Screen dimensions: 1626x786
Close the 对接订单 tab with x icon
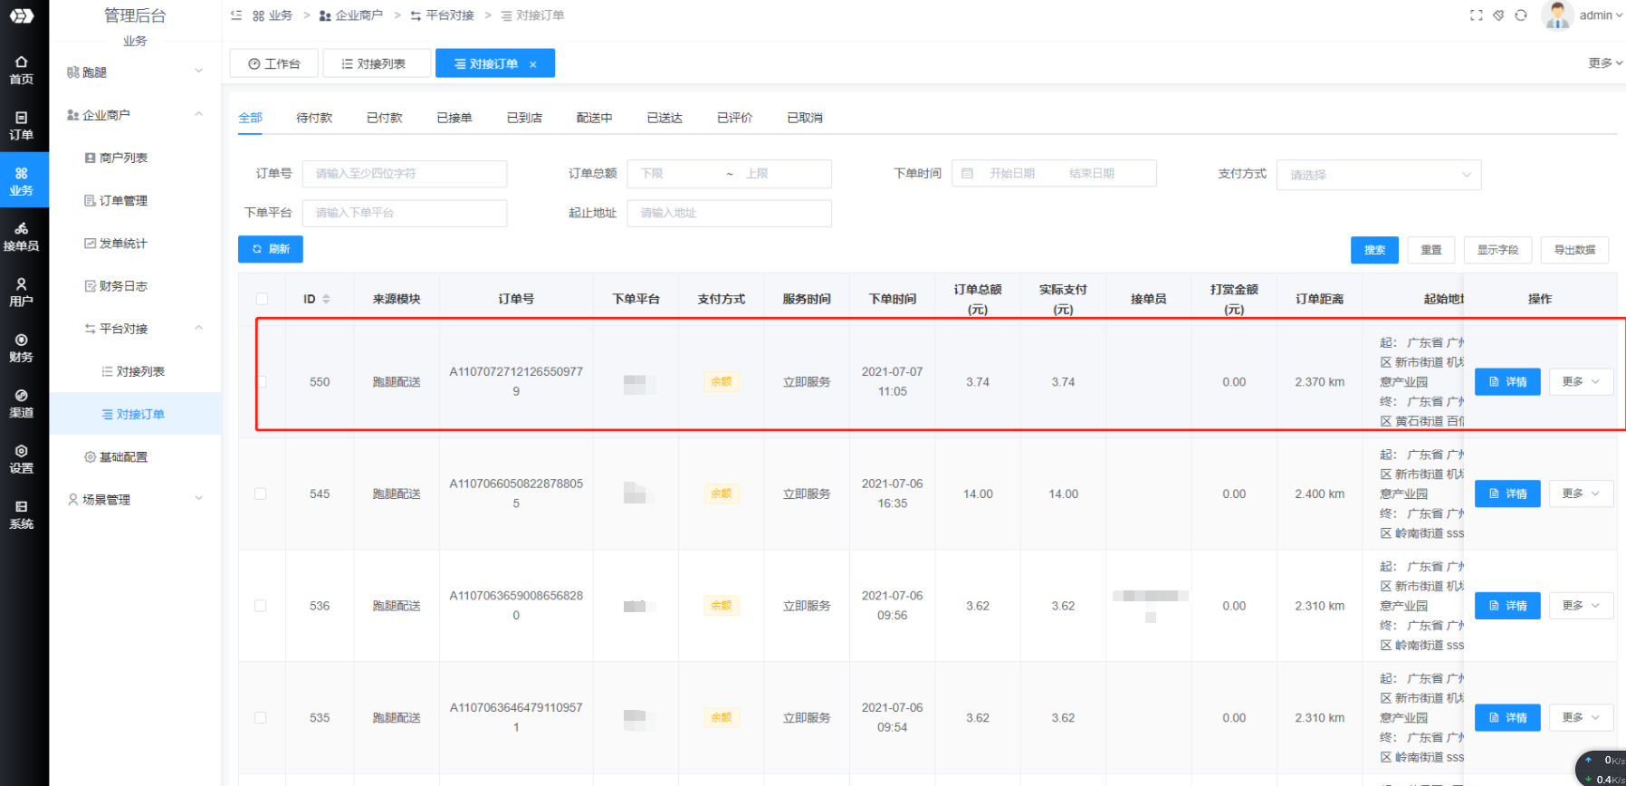533,64
